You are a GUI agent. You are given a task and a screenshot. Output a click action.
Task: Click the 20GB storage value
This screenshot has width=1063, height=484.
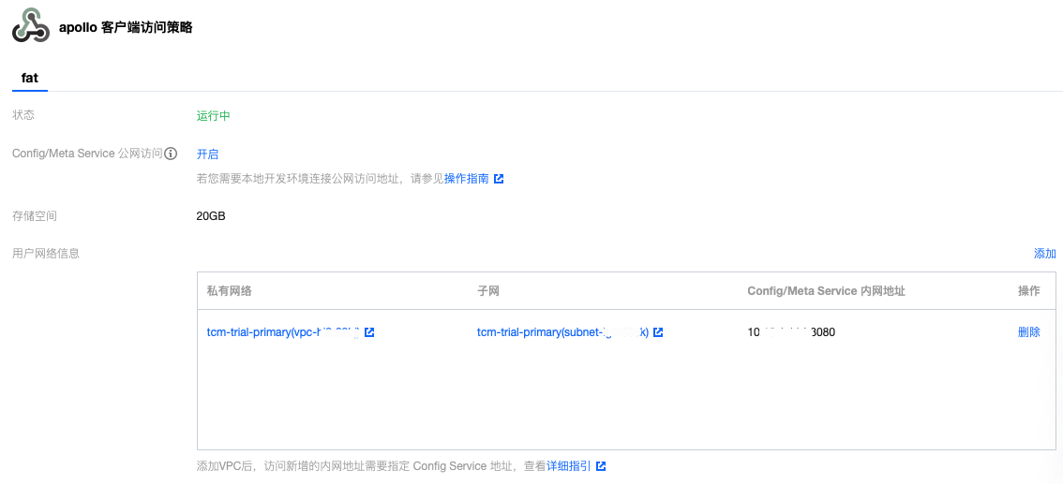pos(211,217)
